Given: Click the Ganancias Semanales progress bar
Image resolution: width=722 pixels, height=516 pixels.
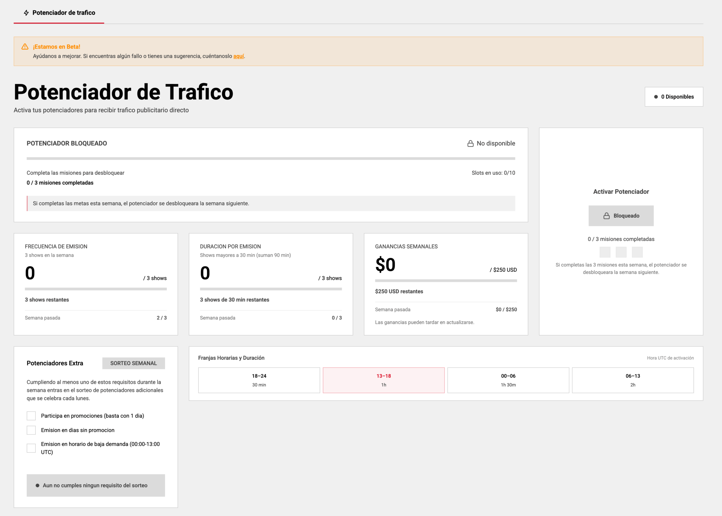Looking at the screenshot, I should click(446, 281).
